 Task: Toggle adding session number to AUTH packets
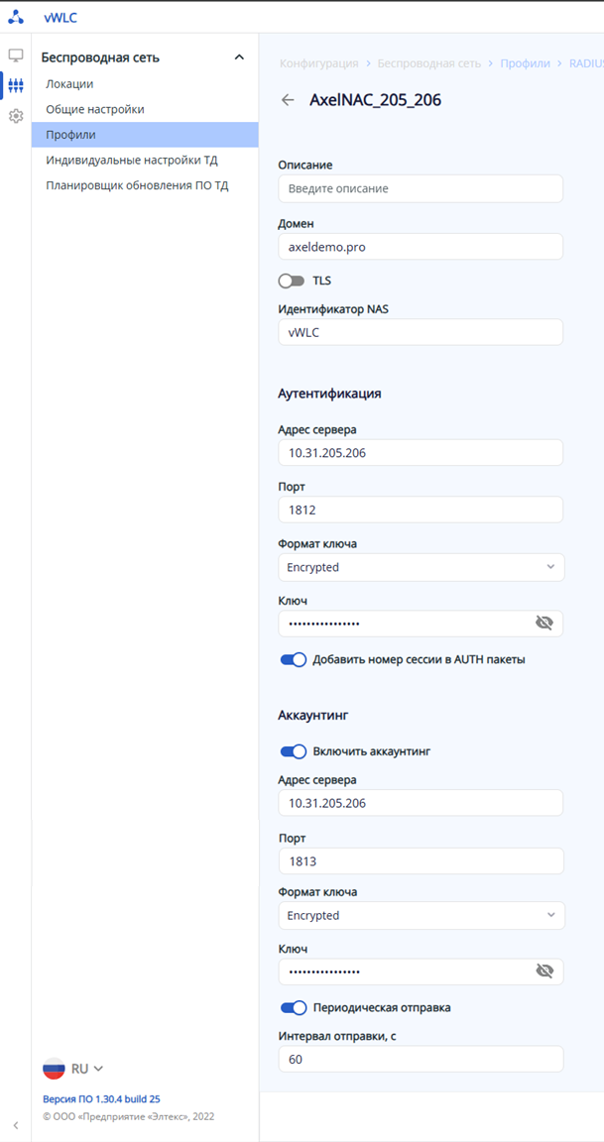pos(294,659)
